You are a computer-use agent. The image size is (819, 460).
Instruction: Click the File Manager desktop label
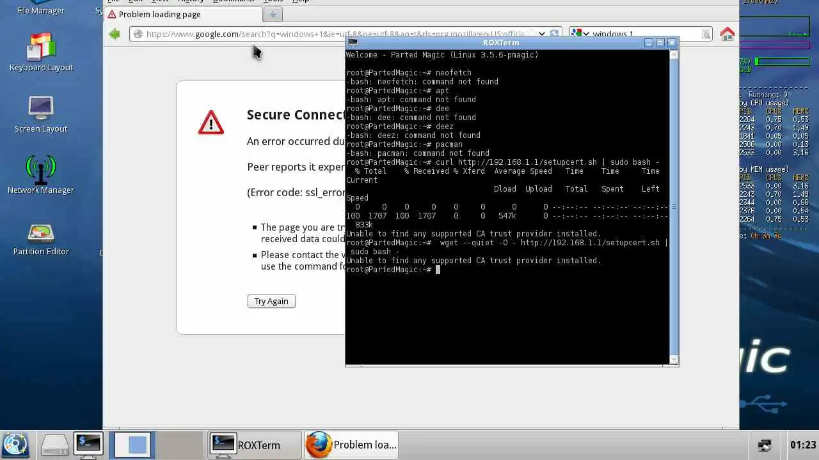[41, 10]
